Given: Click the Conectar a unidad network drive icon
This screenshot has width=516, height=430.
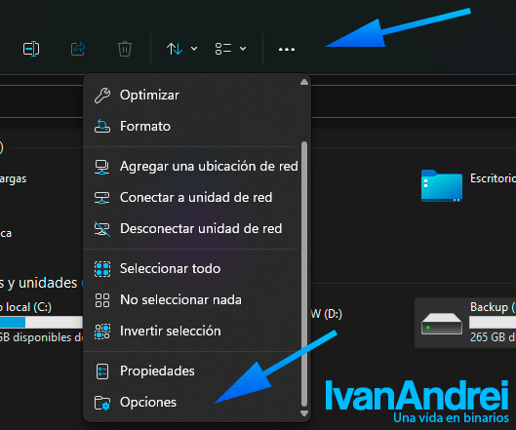Looking at the screenshot, I should (102, 198).
